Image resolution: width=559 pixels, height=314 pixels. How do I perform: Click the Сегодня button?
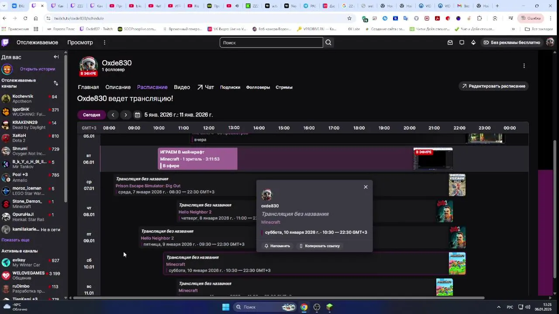click(92, 115)
